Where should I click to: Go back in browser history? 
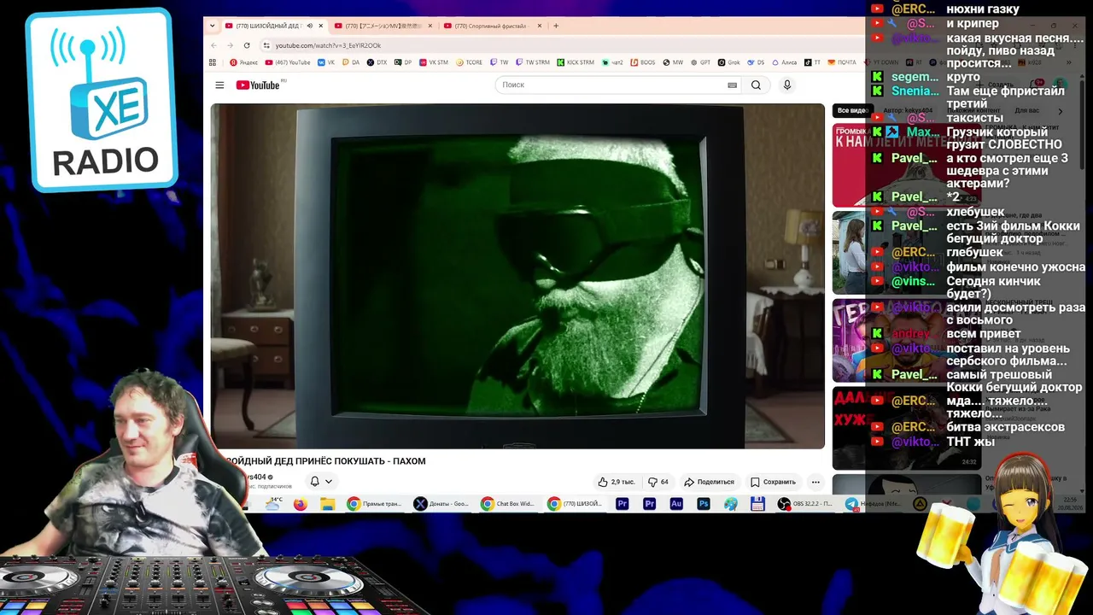pyautogui.click(x=214, y=45)
